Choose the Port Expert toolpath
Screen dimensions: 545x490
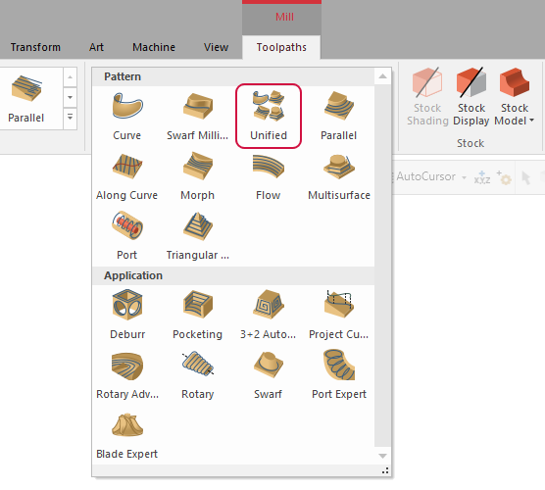(x=339, y=375)
